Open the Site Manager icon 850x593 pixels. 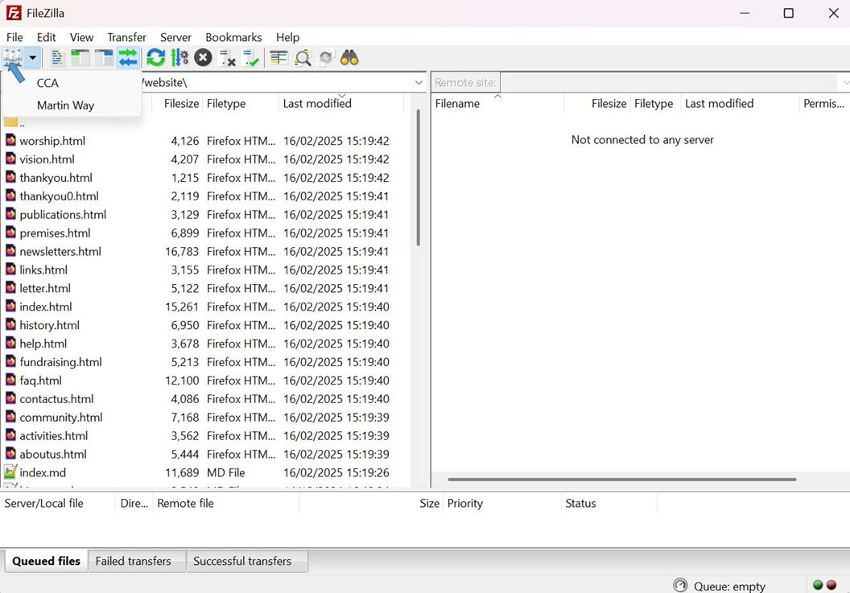click(13, 58)
